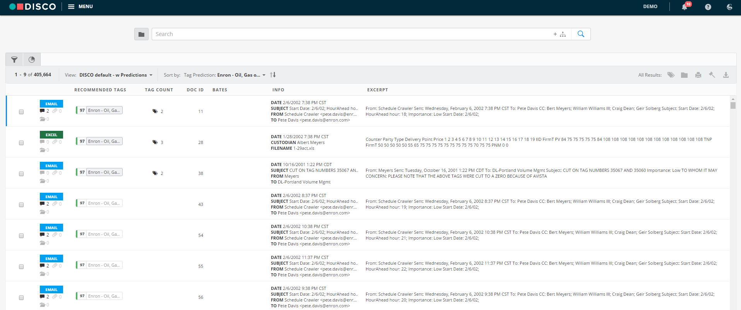Viewport: 741px width, 310px height.
Task: Open the gavel icon for all results
Action: (x=712, y=75)
